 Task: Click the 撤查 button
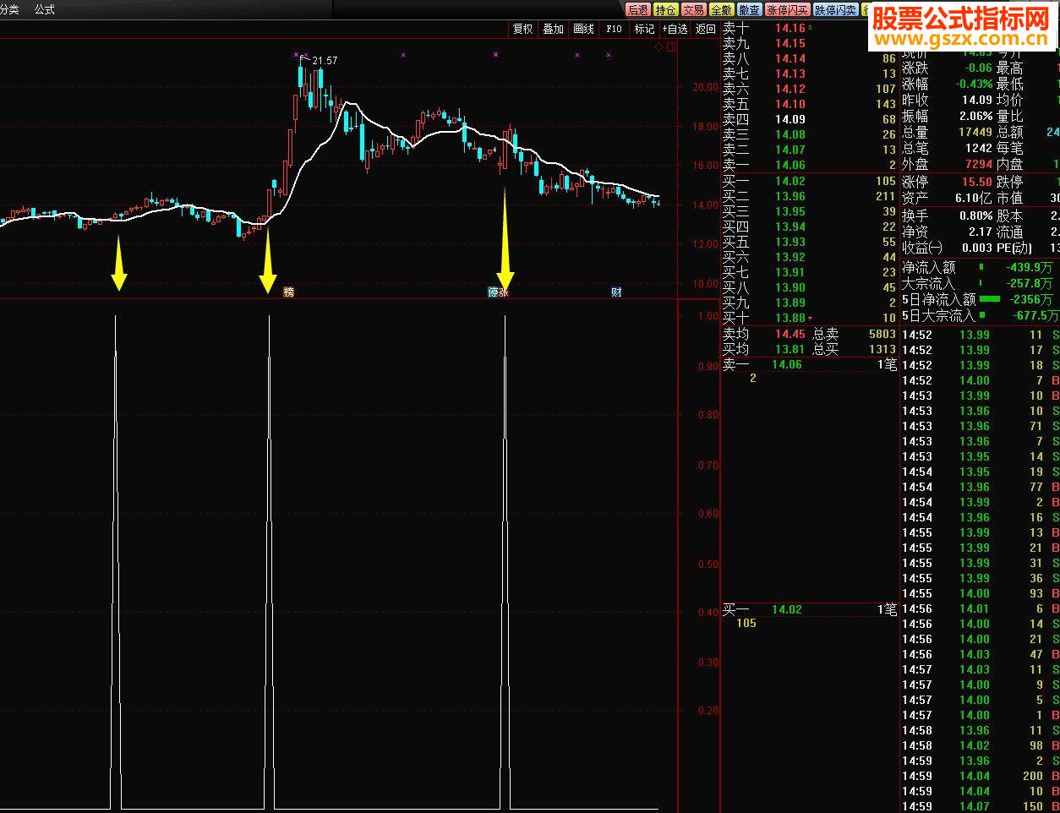pos(749,10)
